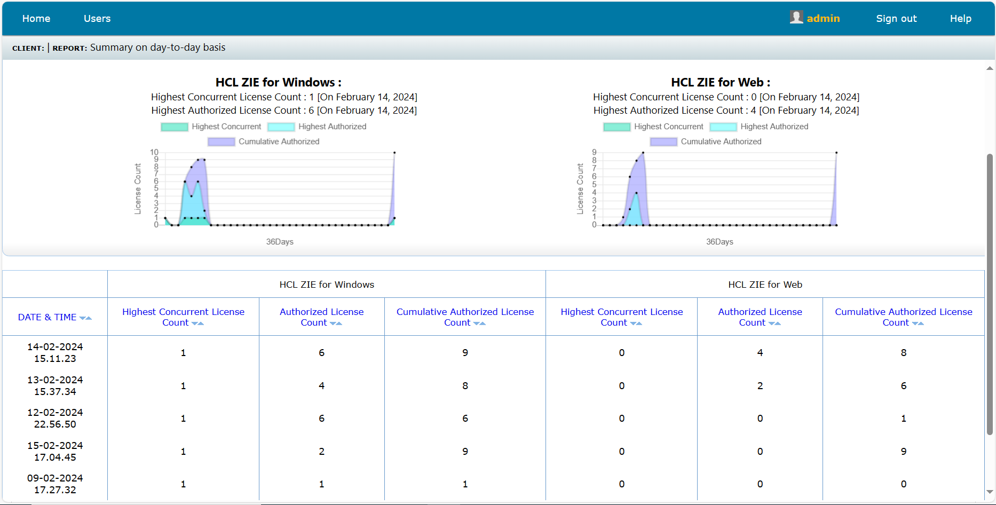The width and height of the screenshot is (996, 505).
Task: Sort by Web Highest Concurrent License Count header
Action: pos(621,317)
